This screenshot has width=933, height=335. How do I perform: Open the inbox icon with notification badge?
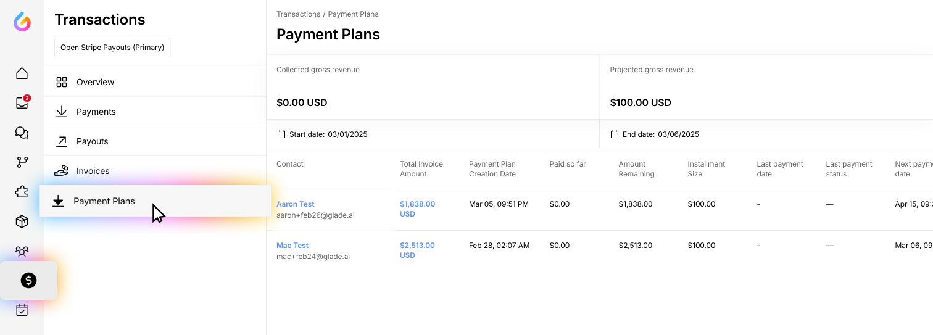point(22,103)
